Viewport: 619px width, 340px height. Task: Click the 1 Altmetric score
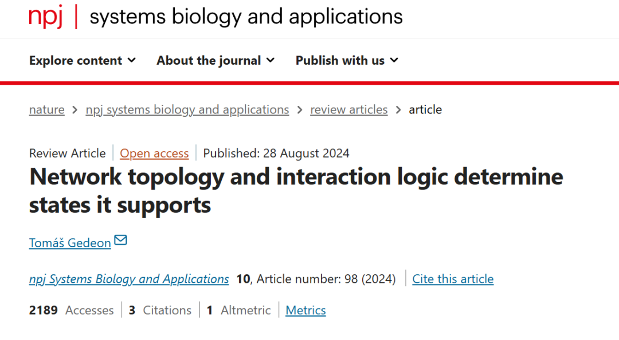point(238,310)
